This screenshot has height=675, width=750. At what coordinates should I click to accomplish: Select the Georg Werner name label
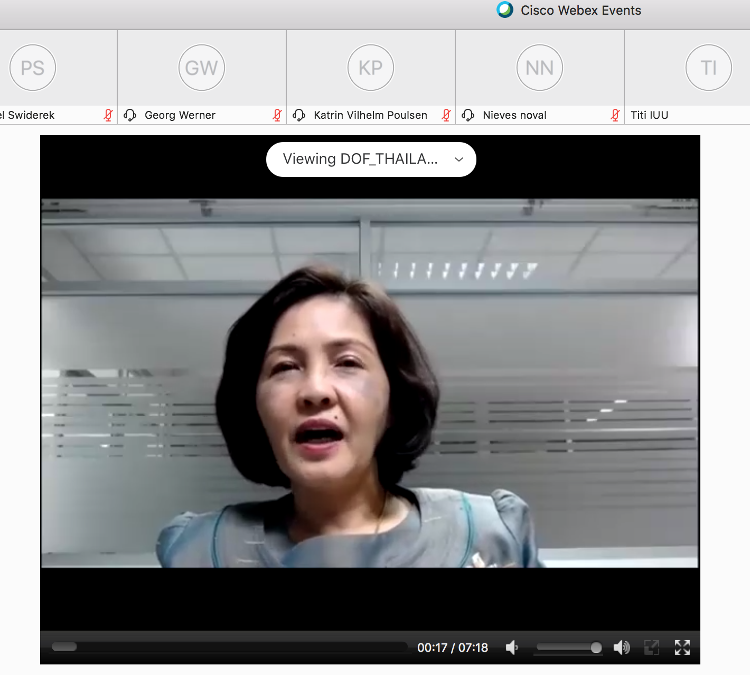click(180, 115)
